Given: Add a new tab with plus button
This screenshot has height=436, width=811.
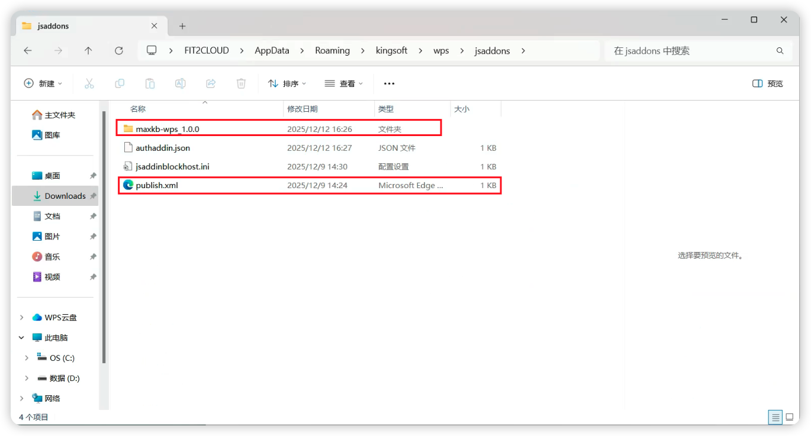Looking at the screenshot, I should click(182, 26).
